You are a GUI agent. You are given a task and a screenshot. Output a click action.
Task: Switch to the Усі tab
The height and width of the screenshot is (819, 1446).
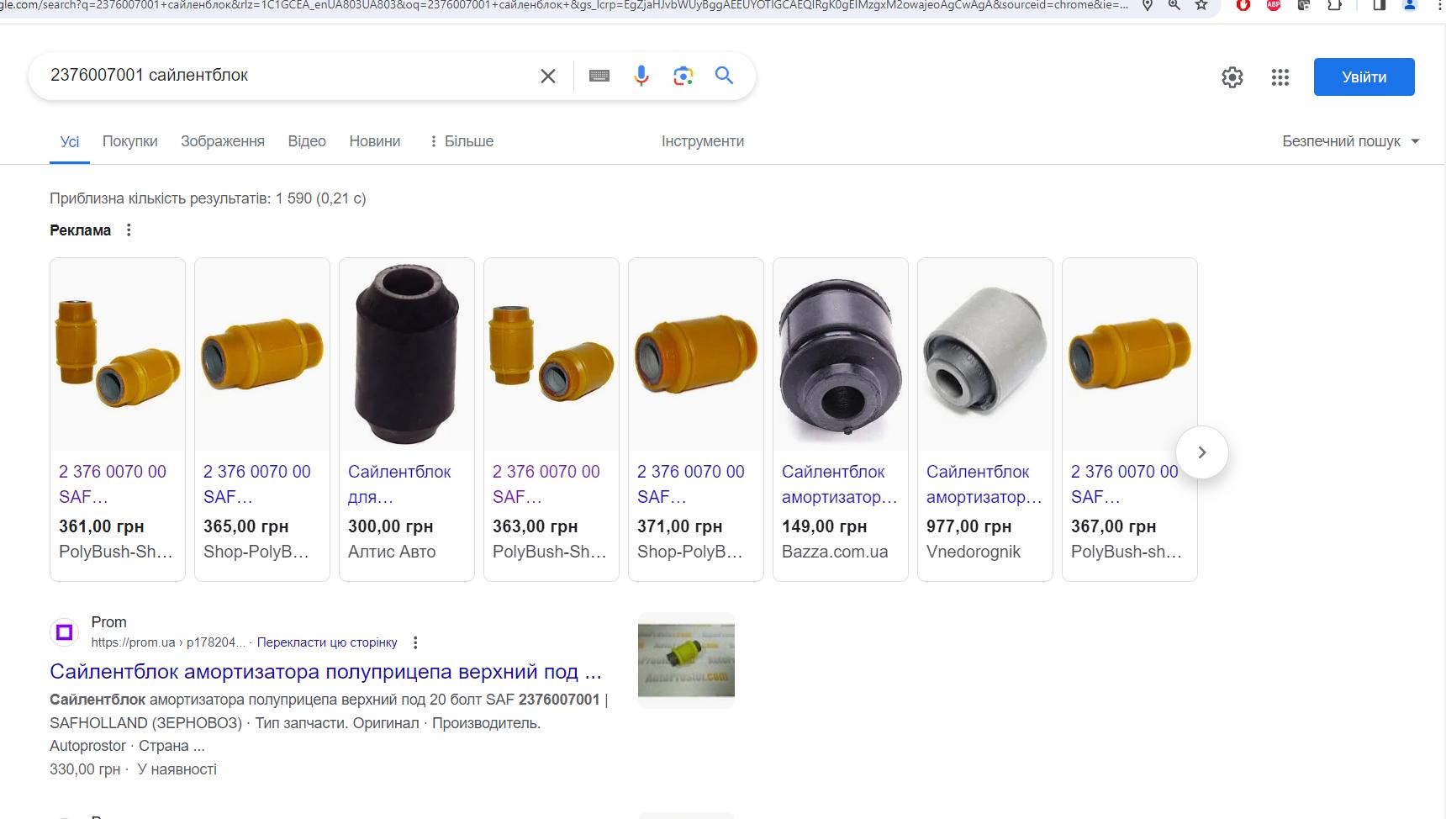click(x=70, y=142)
